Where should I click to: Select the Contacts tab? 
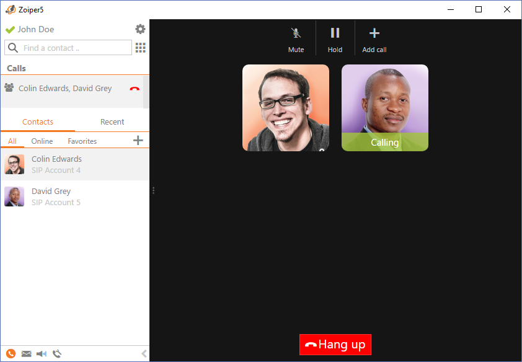pos(38,122)
